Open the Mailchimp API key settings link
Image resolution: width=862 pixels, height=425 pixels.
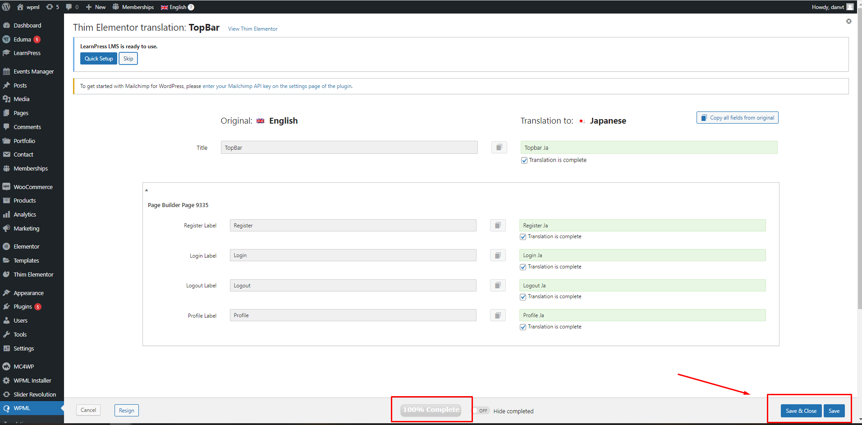[277, 86]
